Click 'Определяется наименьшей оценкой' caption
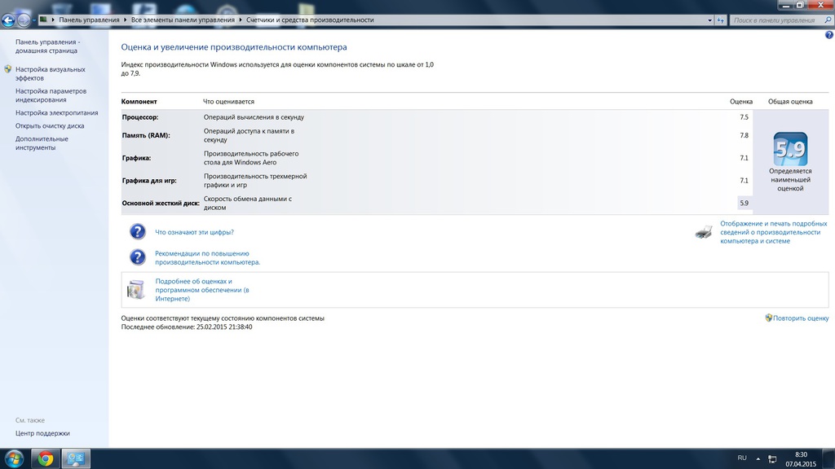The height and width of the screenshot is (469, 835). [790, 180]
